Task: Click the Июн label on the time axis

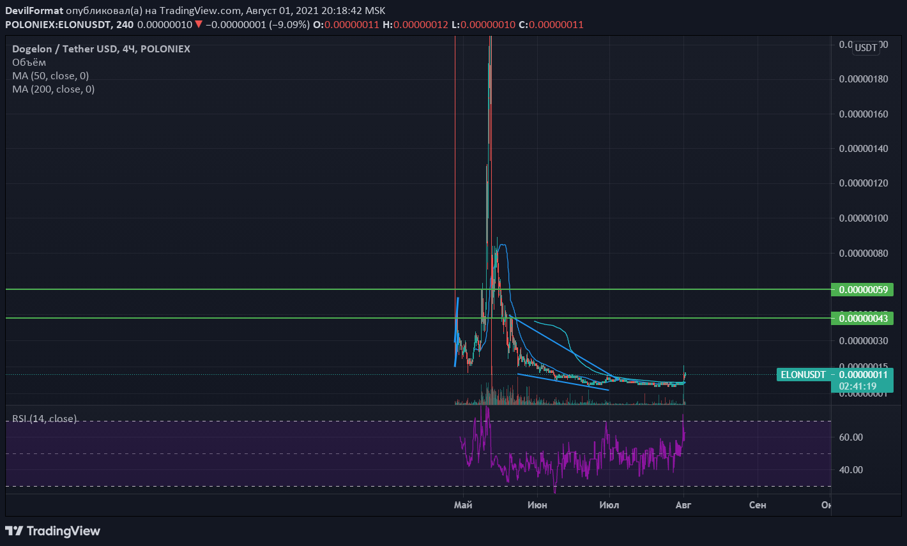Action: 537,505
